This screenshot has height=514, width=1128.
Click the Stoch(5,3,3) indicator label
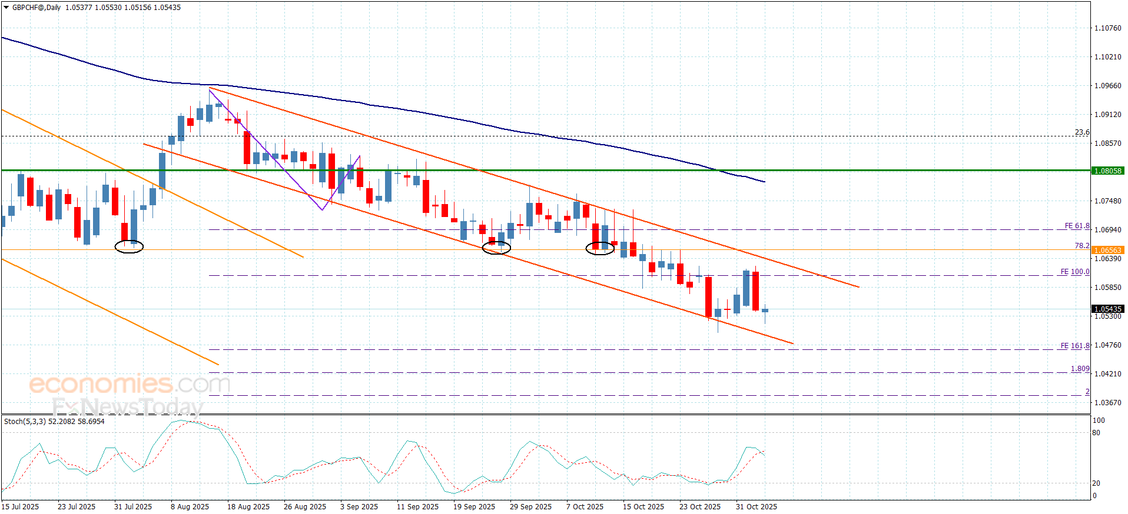coord(25,422)
